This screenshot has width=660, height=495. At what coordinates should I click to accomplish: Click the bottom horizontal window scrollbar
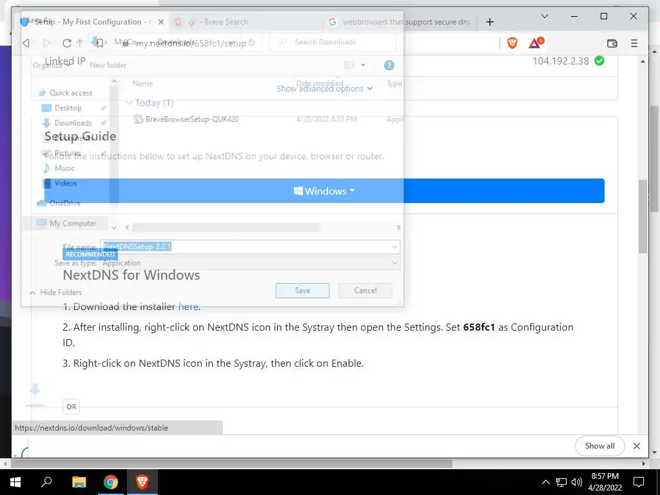click(231, 464)
